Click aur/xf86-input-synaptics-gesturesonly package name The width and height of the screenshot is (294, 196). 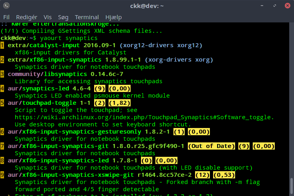coord(74,132)
